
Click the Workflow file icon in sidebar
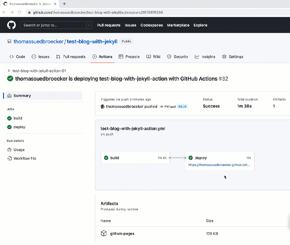10,158
